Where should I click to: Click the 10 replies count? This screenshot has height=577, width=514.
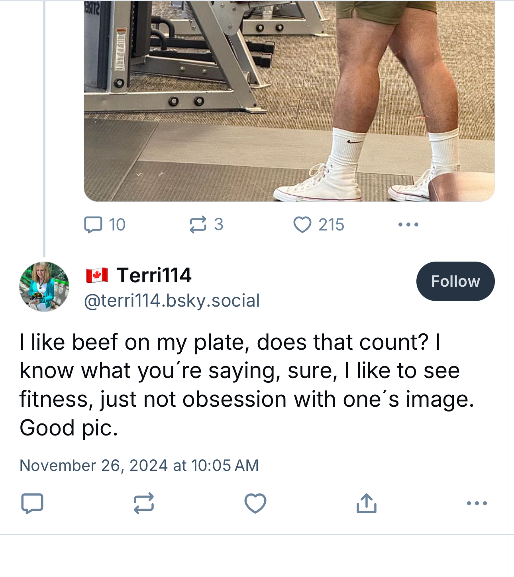pos(117,225)
